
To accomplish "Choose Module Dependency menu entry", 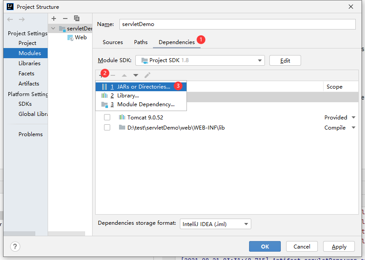I will click(141, 104).
